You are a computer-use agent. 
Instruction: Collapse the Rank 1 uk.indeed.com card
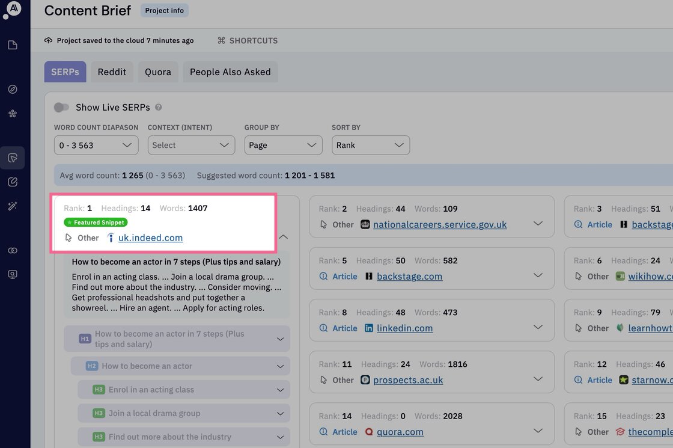[x=283, y=237]
